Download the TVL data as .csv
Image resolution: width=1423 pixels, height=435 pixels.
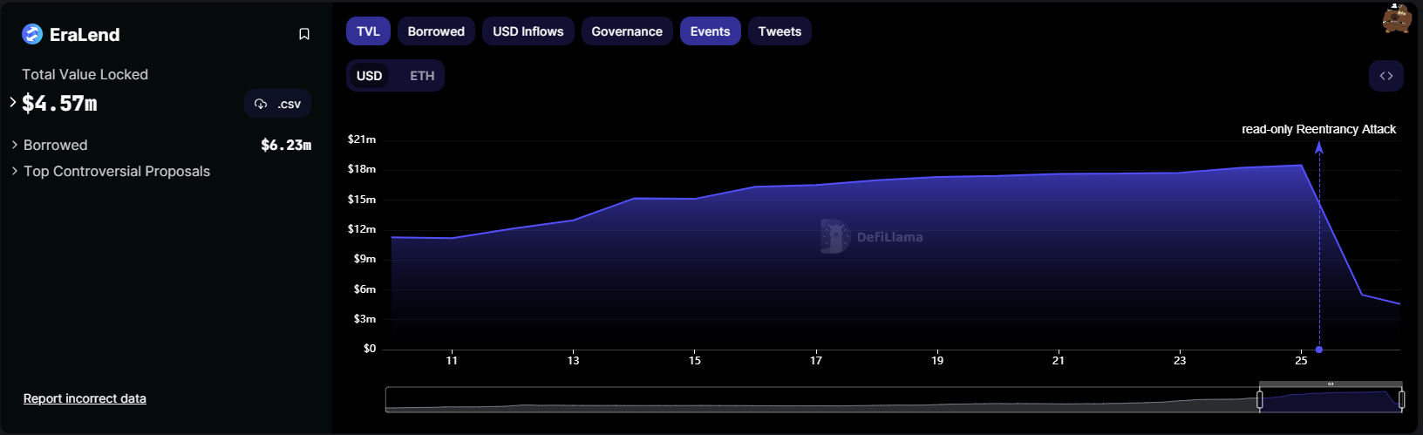277,104
